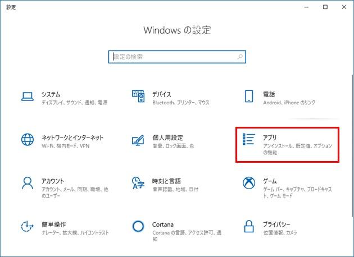The height and width of the screenshot is (257, 354).
Task: Click the Wi-Fi、機内モード、VPN description
Action: tap(66, 146)
